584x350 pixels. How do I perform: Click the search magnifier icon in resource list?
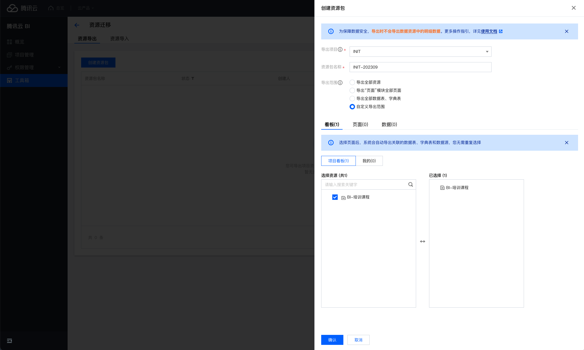pos(410,184)
